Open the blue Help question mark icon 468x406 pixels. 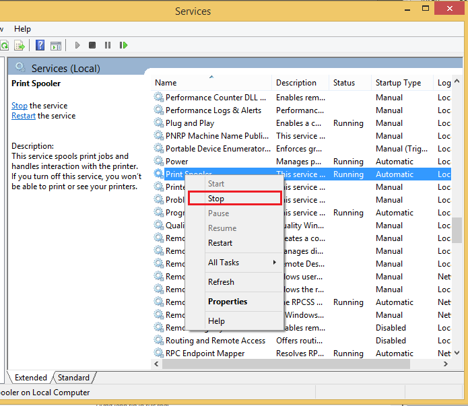click(x=40, y=45)
